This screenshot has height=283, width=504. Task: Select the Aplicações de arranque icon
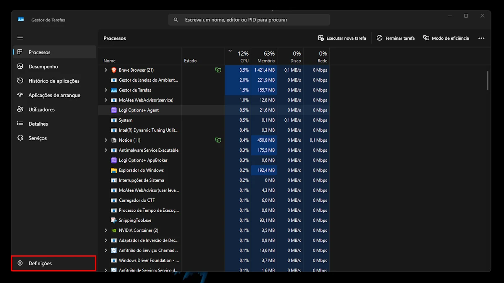coord(20,95)
